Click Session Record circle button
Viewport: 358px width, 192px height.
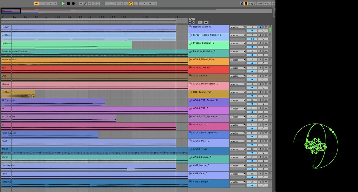[x=98, y=4]
